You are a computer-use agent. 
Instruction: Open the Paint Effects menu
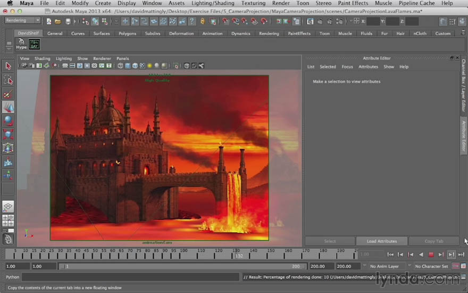tap(353, 3)
